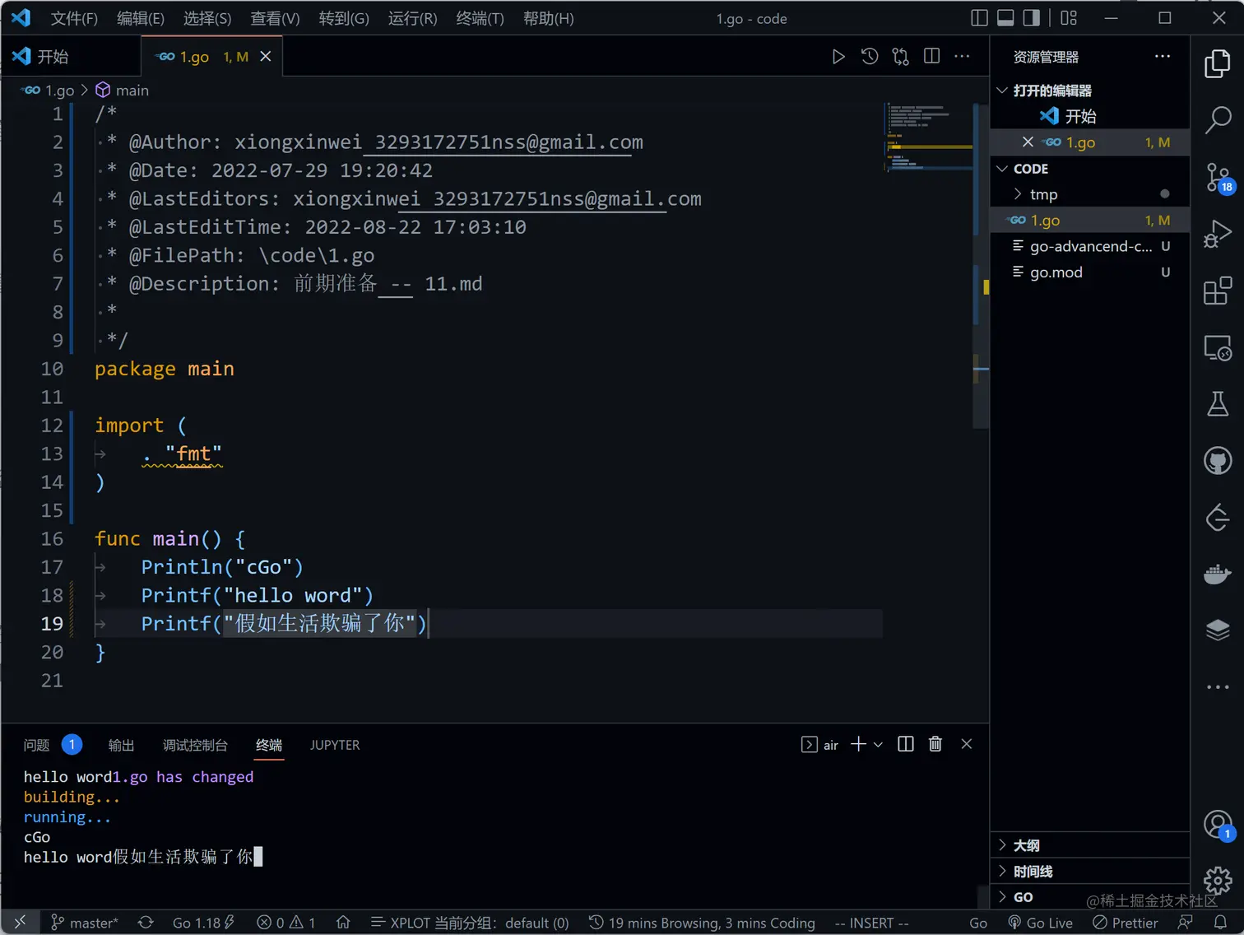Open Remote Explorer view
Viewport: 1244px width, 935px height.
pyautogui.click(x=1218, y=347)
